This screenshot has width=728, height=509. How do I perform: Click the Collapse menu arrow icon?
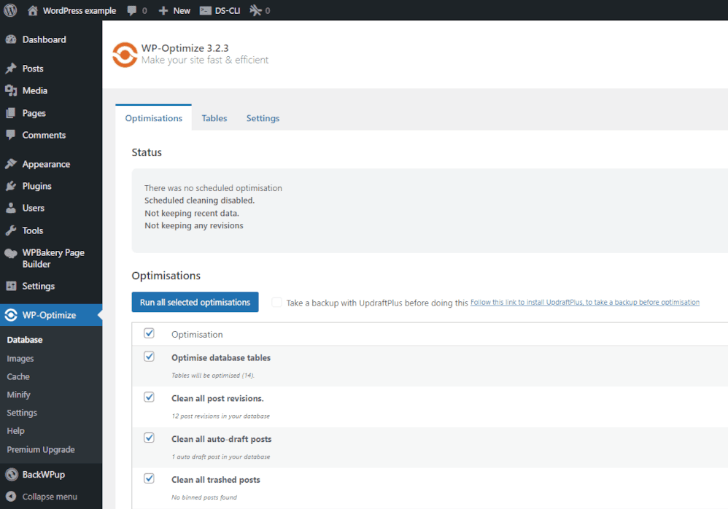click(x=11, y=497)
